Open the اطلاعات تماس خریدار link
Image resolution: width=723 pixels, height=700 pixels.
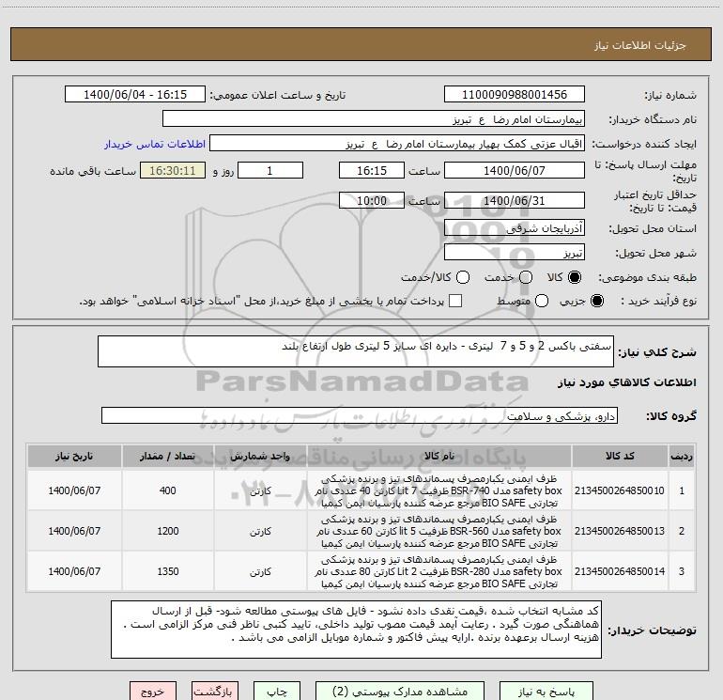point(155,144)
